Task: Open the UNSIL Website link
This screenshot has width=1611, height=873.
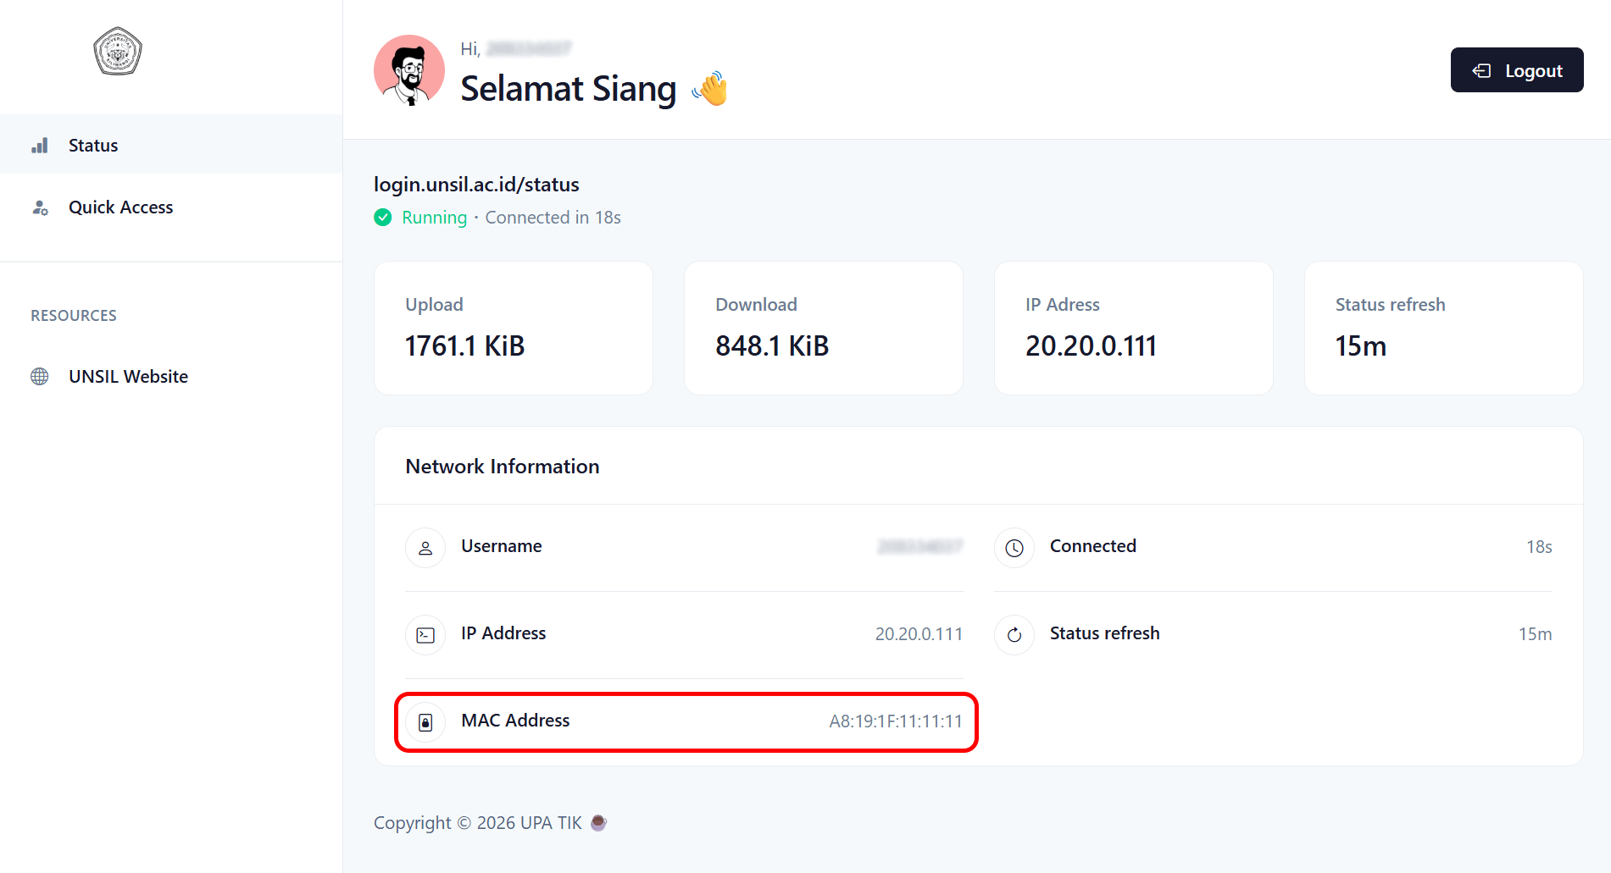Action: (x=127, y=376)
